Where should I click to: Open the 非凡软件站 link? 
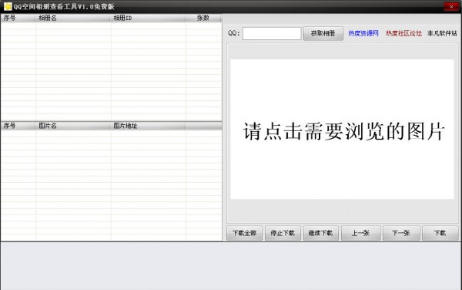tap(442, 33)
